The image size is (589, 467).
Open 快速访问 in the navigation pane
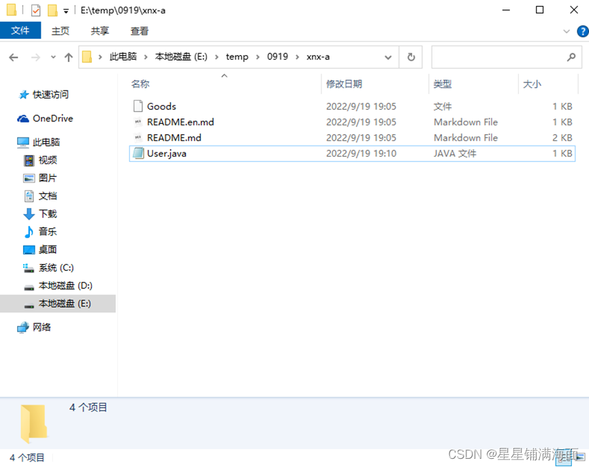[50, 95]
